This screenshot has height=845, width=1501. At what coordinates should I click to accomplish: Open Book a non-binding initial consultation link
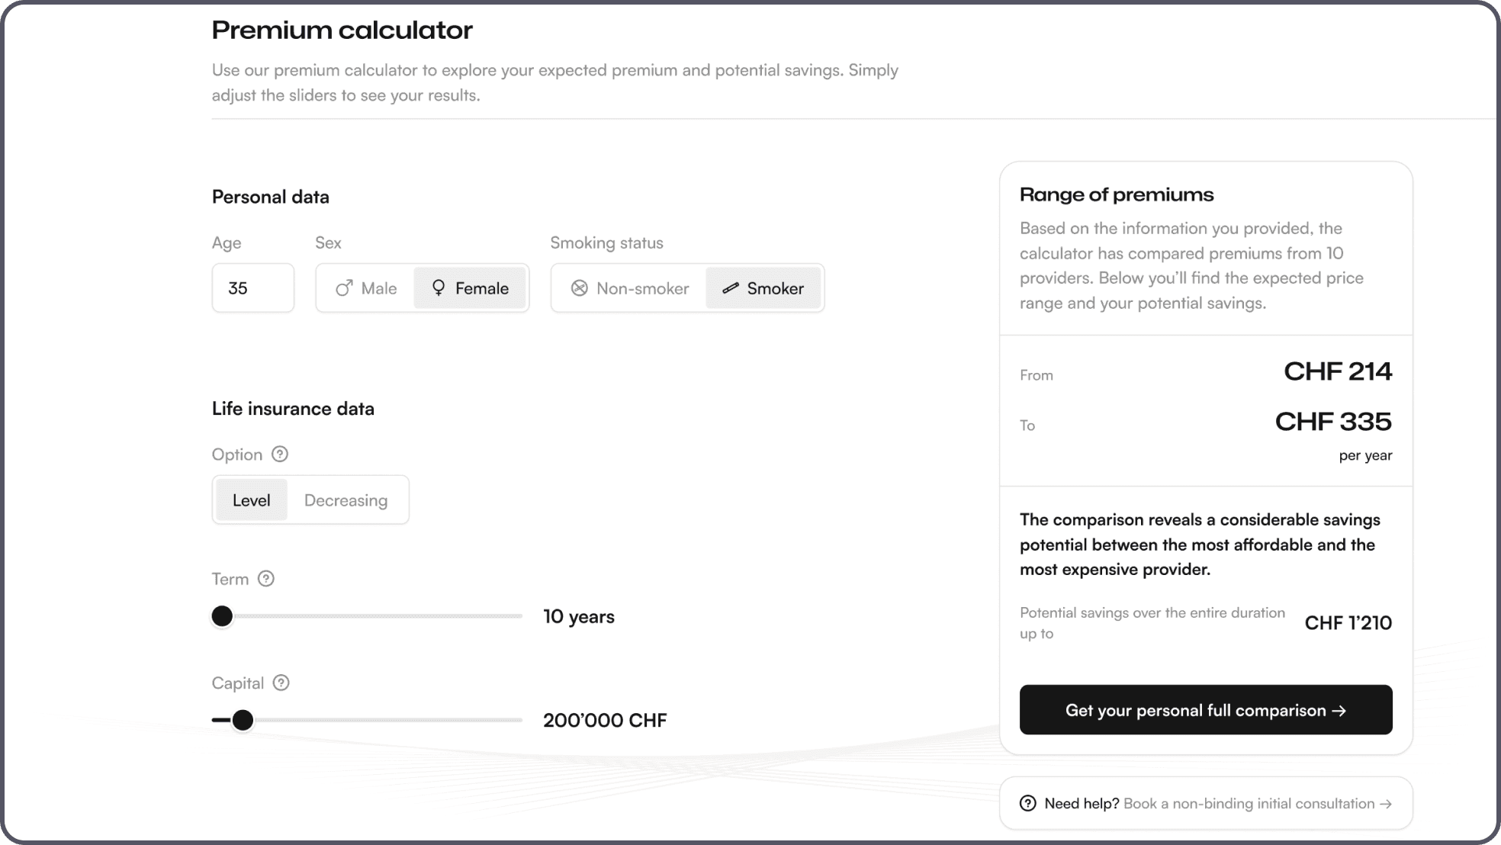1258,804
